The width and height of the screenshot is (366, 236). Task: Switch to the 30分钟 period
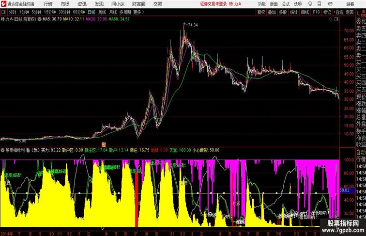(64, 12)
